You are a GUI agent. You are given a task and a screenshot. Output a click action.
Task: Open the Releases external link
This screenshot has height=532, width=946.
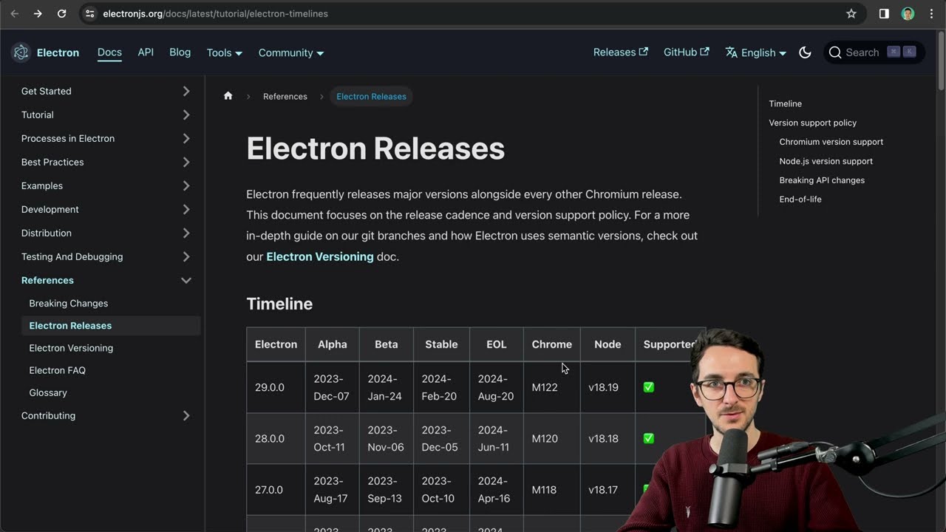click(x=620, y=52)
